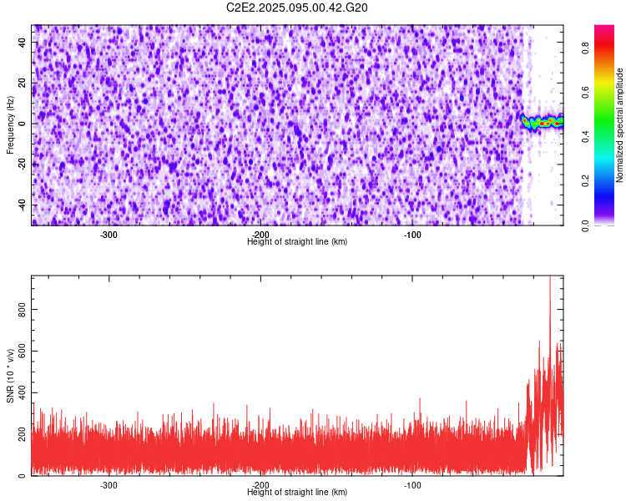626x501 pixels.
Task: Click the -100 tick under the spectrogram
Action: click(x=412, y=235)
